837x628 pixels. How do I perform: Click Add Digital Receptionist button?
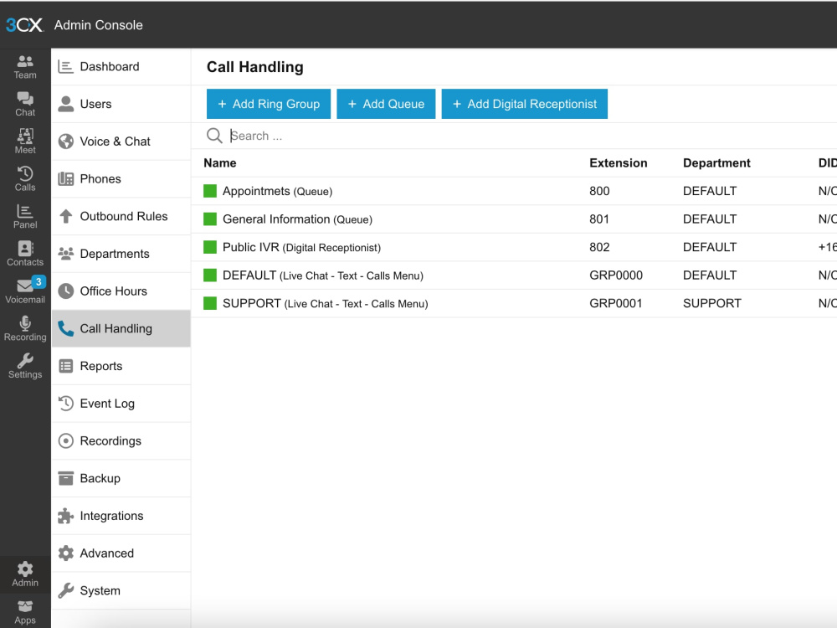click(x=525, y=104)
